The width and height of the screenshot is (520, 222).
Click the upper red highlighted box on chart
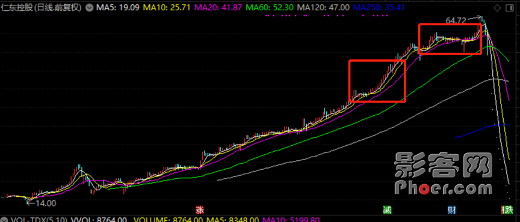tap(450, 39)
